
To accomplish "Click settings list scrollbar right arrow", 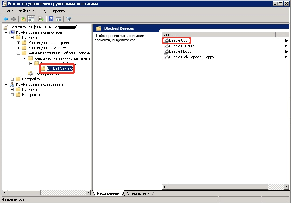I will tap(286, 187).
